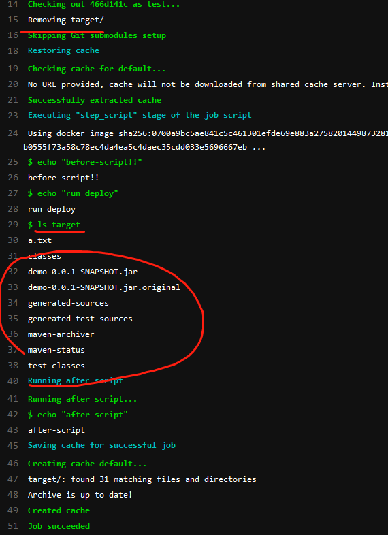Collapse the Executing "step_script" section header

140,115
